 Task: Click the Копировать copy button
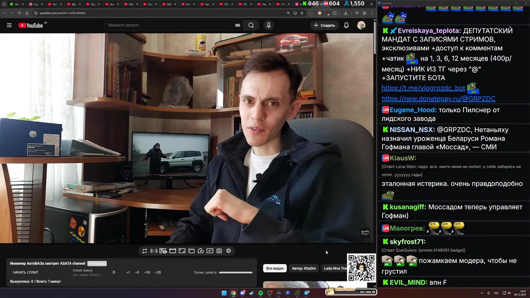pyautogui.click(x=97, y=264)
